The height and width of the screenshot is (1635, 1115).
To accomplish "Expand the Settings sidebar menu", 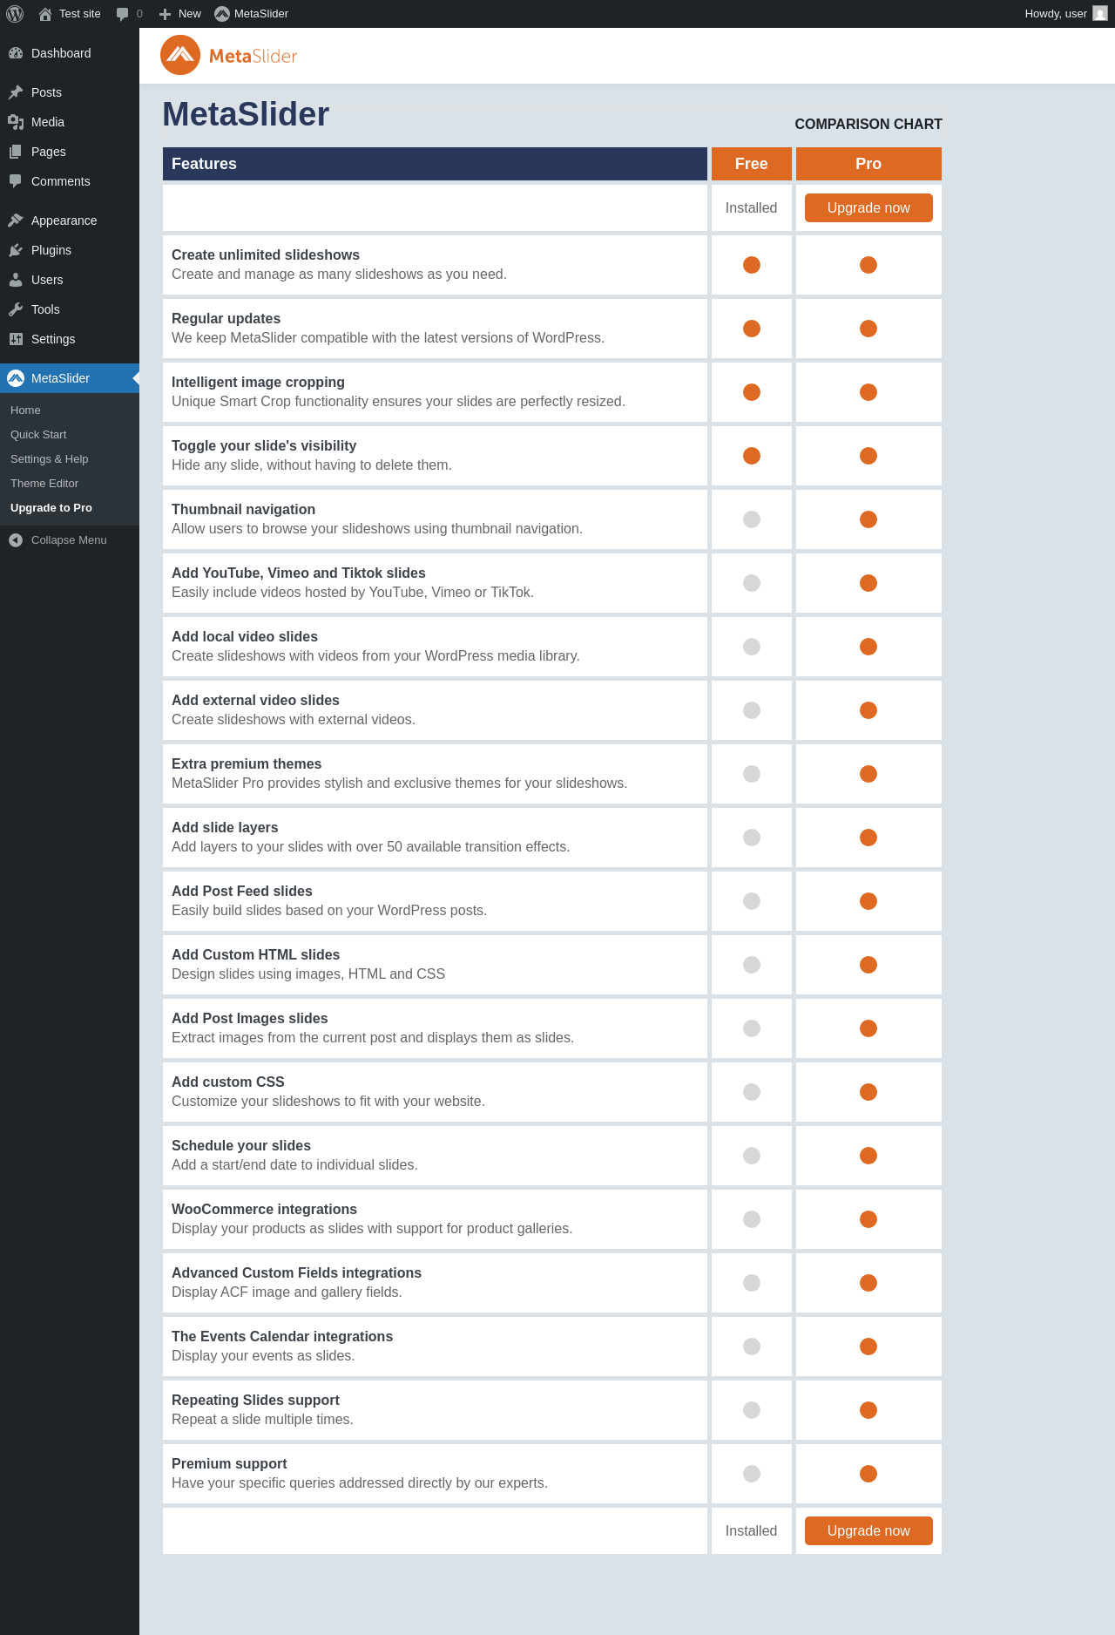I will point(53,339).
